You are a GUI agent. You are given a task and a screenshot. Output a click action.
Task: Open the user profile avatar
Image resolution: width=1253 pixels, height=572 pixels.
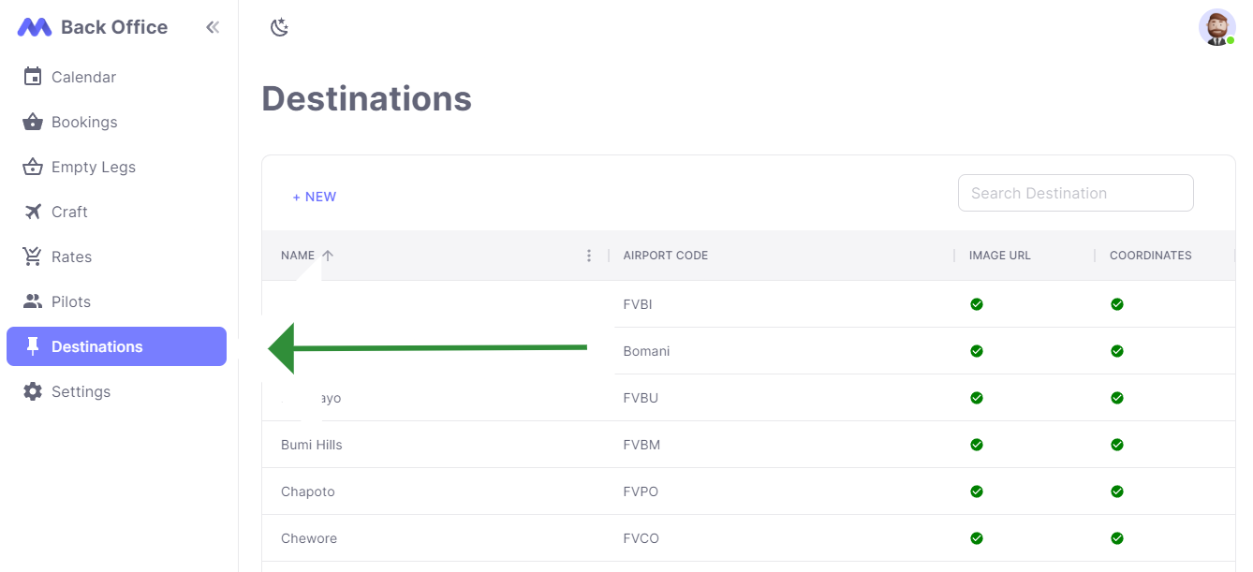(x=1216, y=27)
